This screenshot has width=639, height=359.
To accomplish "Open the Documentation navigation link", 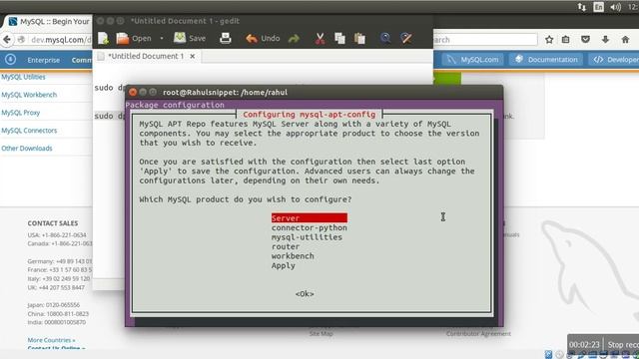I will click(546, 60).
